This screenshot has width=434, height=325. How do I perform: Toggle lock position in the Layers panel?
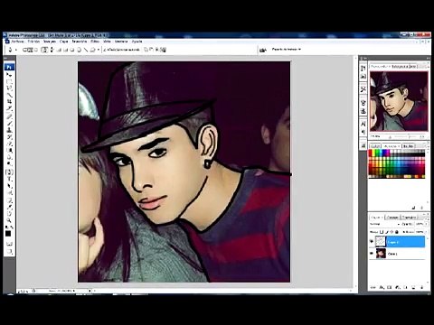coord(392,232)
